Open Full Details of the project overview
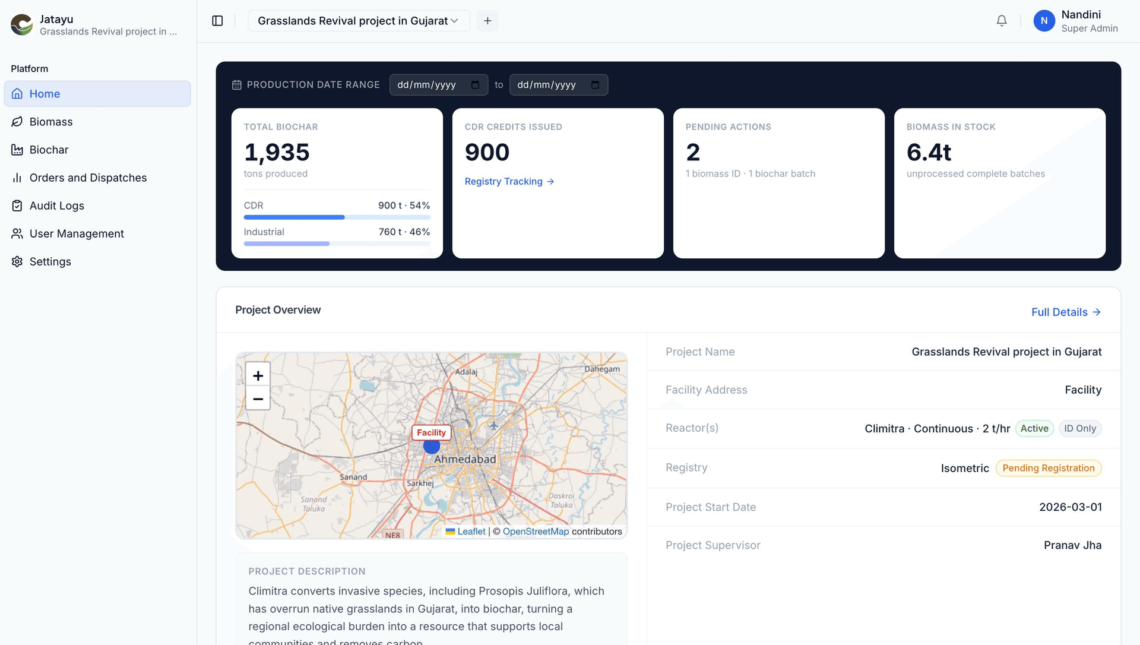Image resolution: width=1140 pixels, height=645 pixels. click(x=1066, y=312)
